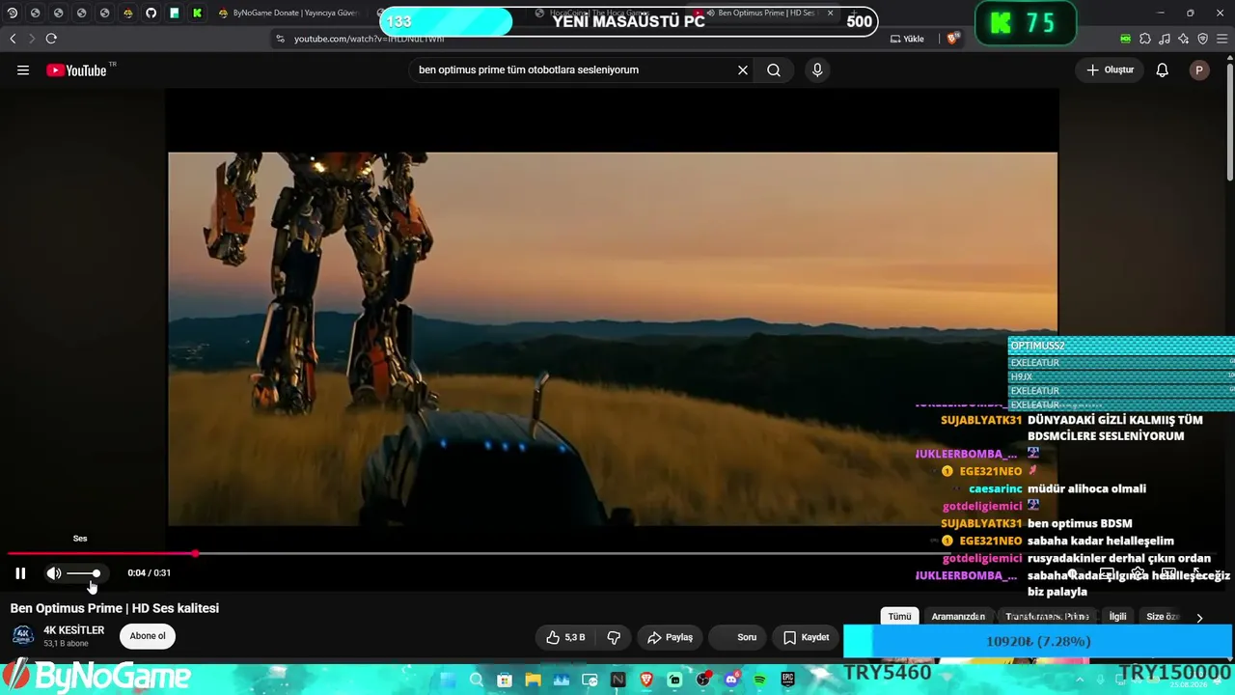The width and height of the screenshot is (1235, 695).
Task: Open 4K KESİTLER channel name link
Action: click(x=73, y=630)
